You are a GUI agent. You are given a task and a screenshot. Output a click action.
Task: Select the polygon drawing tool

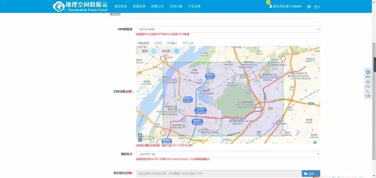pos(177,51)
